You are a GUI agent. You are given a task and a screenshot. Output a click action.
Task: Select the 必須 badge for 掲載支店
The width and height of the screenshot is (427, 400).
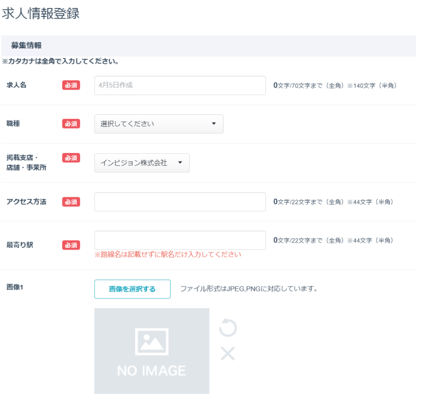(71, 158)
